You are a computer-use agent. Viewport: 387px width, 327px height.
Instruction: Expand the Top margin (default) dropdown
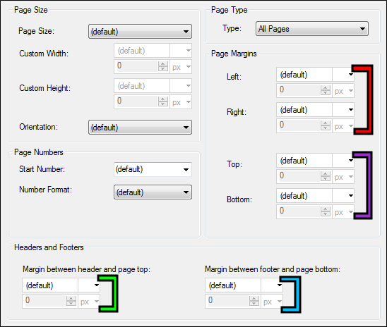(x=315, y=161)
